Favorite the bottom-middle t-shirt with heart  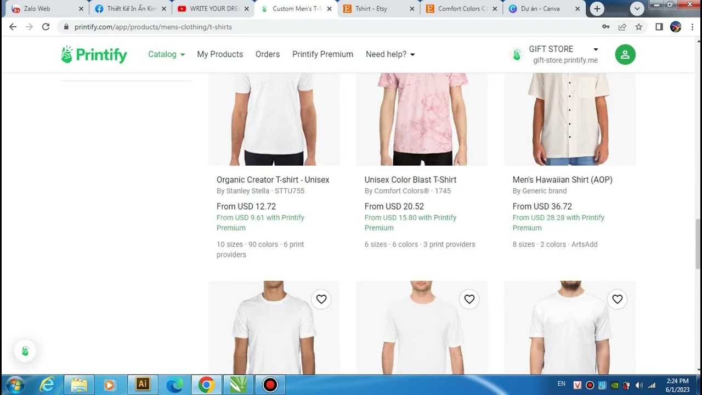(469, 299)
